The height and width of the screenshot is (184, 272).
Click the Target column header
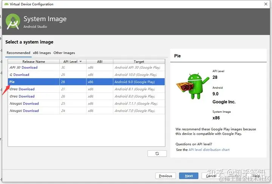click(139, 61)
